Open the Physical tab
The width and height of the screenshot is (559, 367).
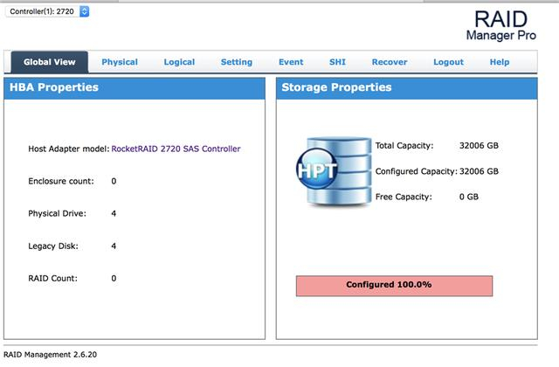point(120,62)
